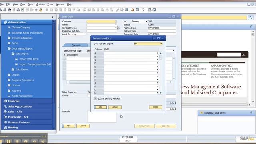Open the Field dropdown for column A

point(157,53)
